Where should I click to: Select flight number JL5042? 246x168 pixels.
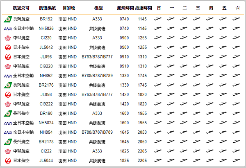pos(46,47)
